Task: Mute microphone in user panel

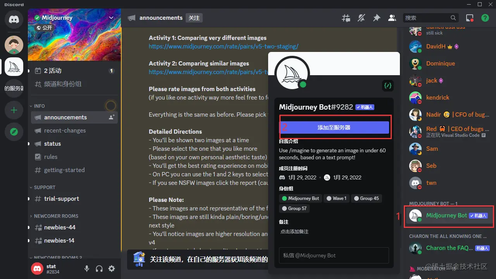Action: tap(87, 269)
